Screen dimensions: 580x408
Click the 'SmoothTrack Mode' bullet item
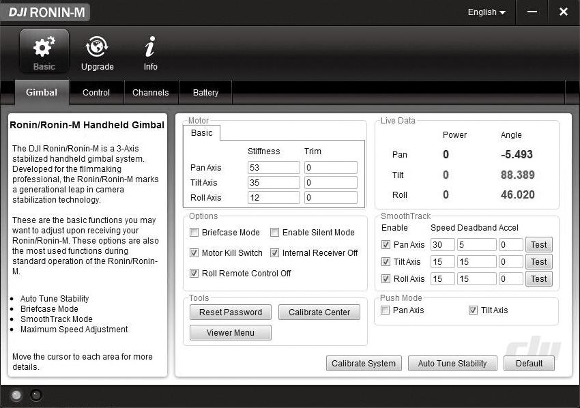(x=56, y=319)
